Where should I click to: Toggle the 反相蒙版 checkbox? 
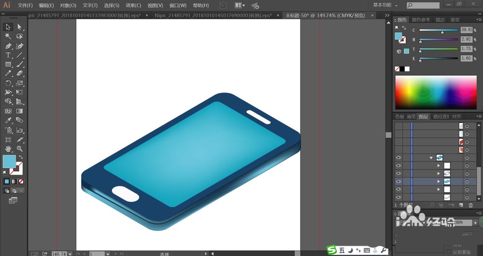450,252
